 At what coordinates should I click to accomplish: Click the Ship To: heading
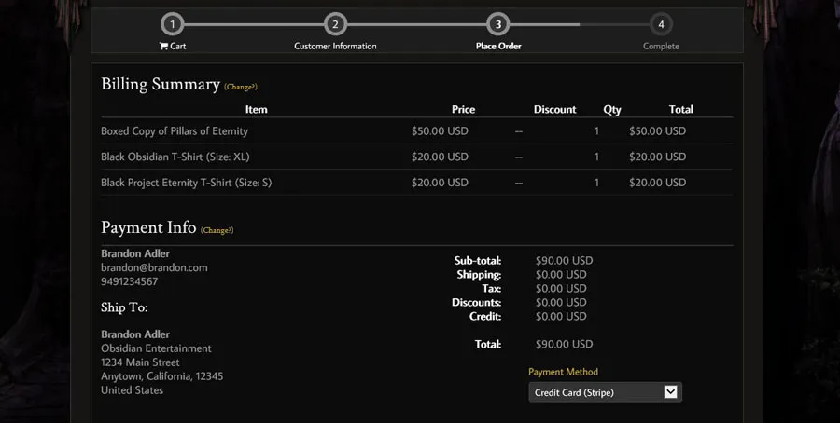[124, 307]
